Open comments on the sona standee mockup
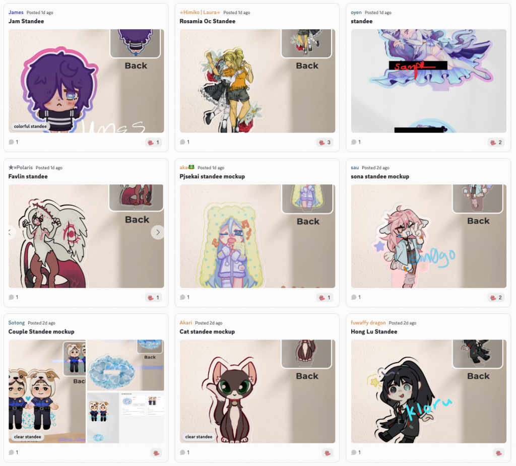The height and width of the screenshot is (466, 516). click(356, 297)
